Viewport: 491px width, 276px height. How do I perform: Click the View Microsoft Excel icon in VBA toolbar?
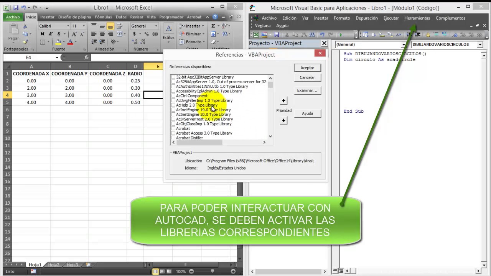tap(255, 35)
